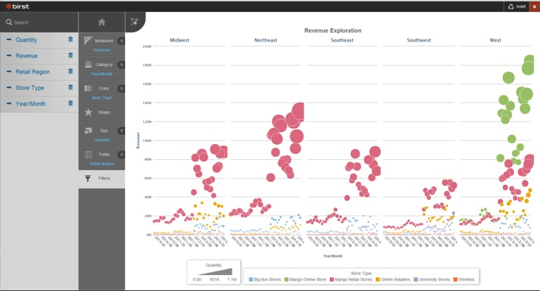
Task: Click the Retail Region link under Trellis
Action: (x=102, y=164)
